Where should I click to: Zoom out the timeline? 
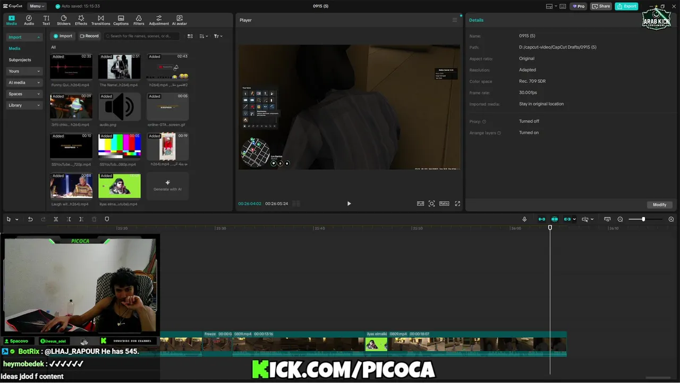(620, 219)
